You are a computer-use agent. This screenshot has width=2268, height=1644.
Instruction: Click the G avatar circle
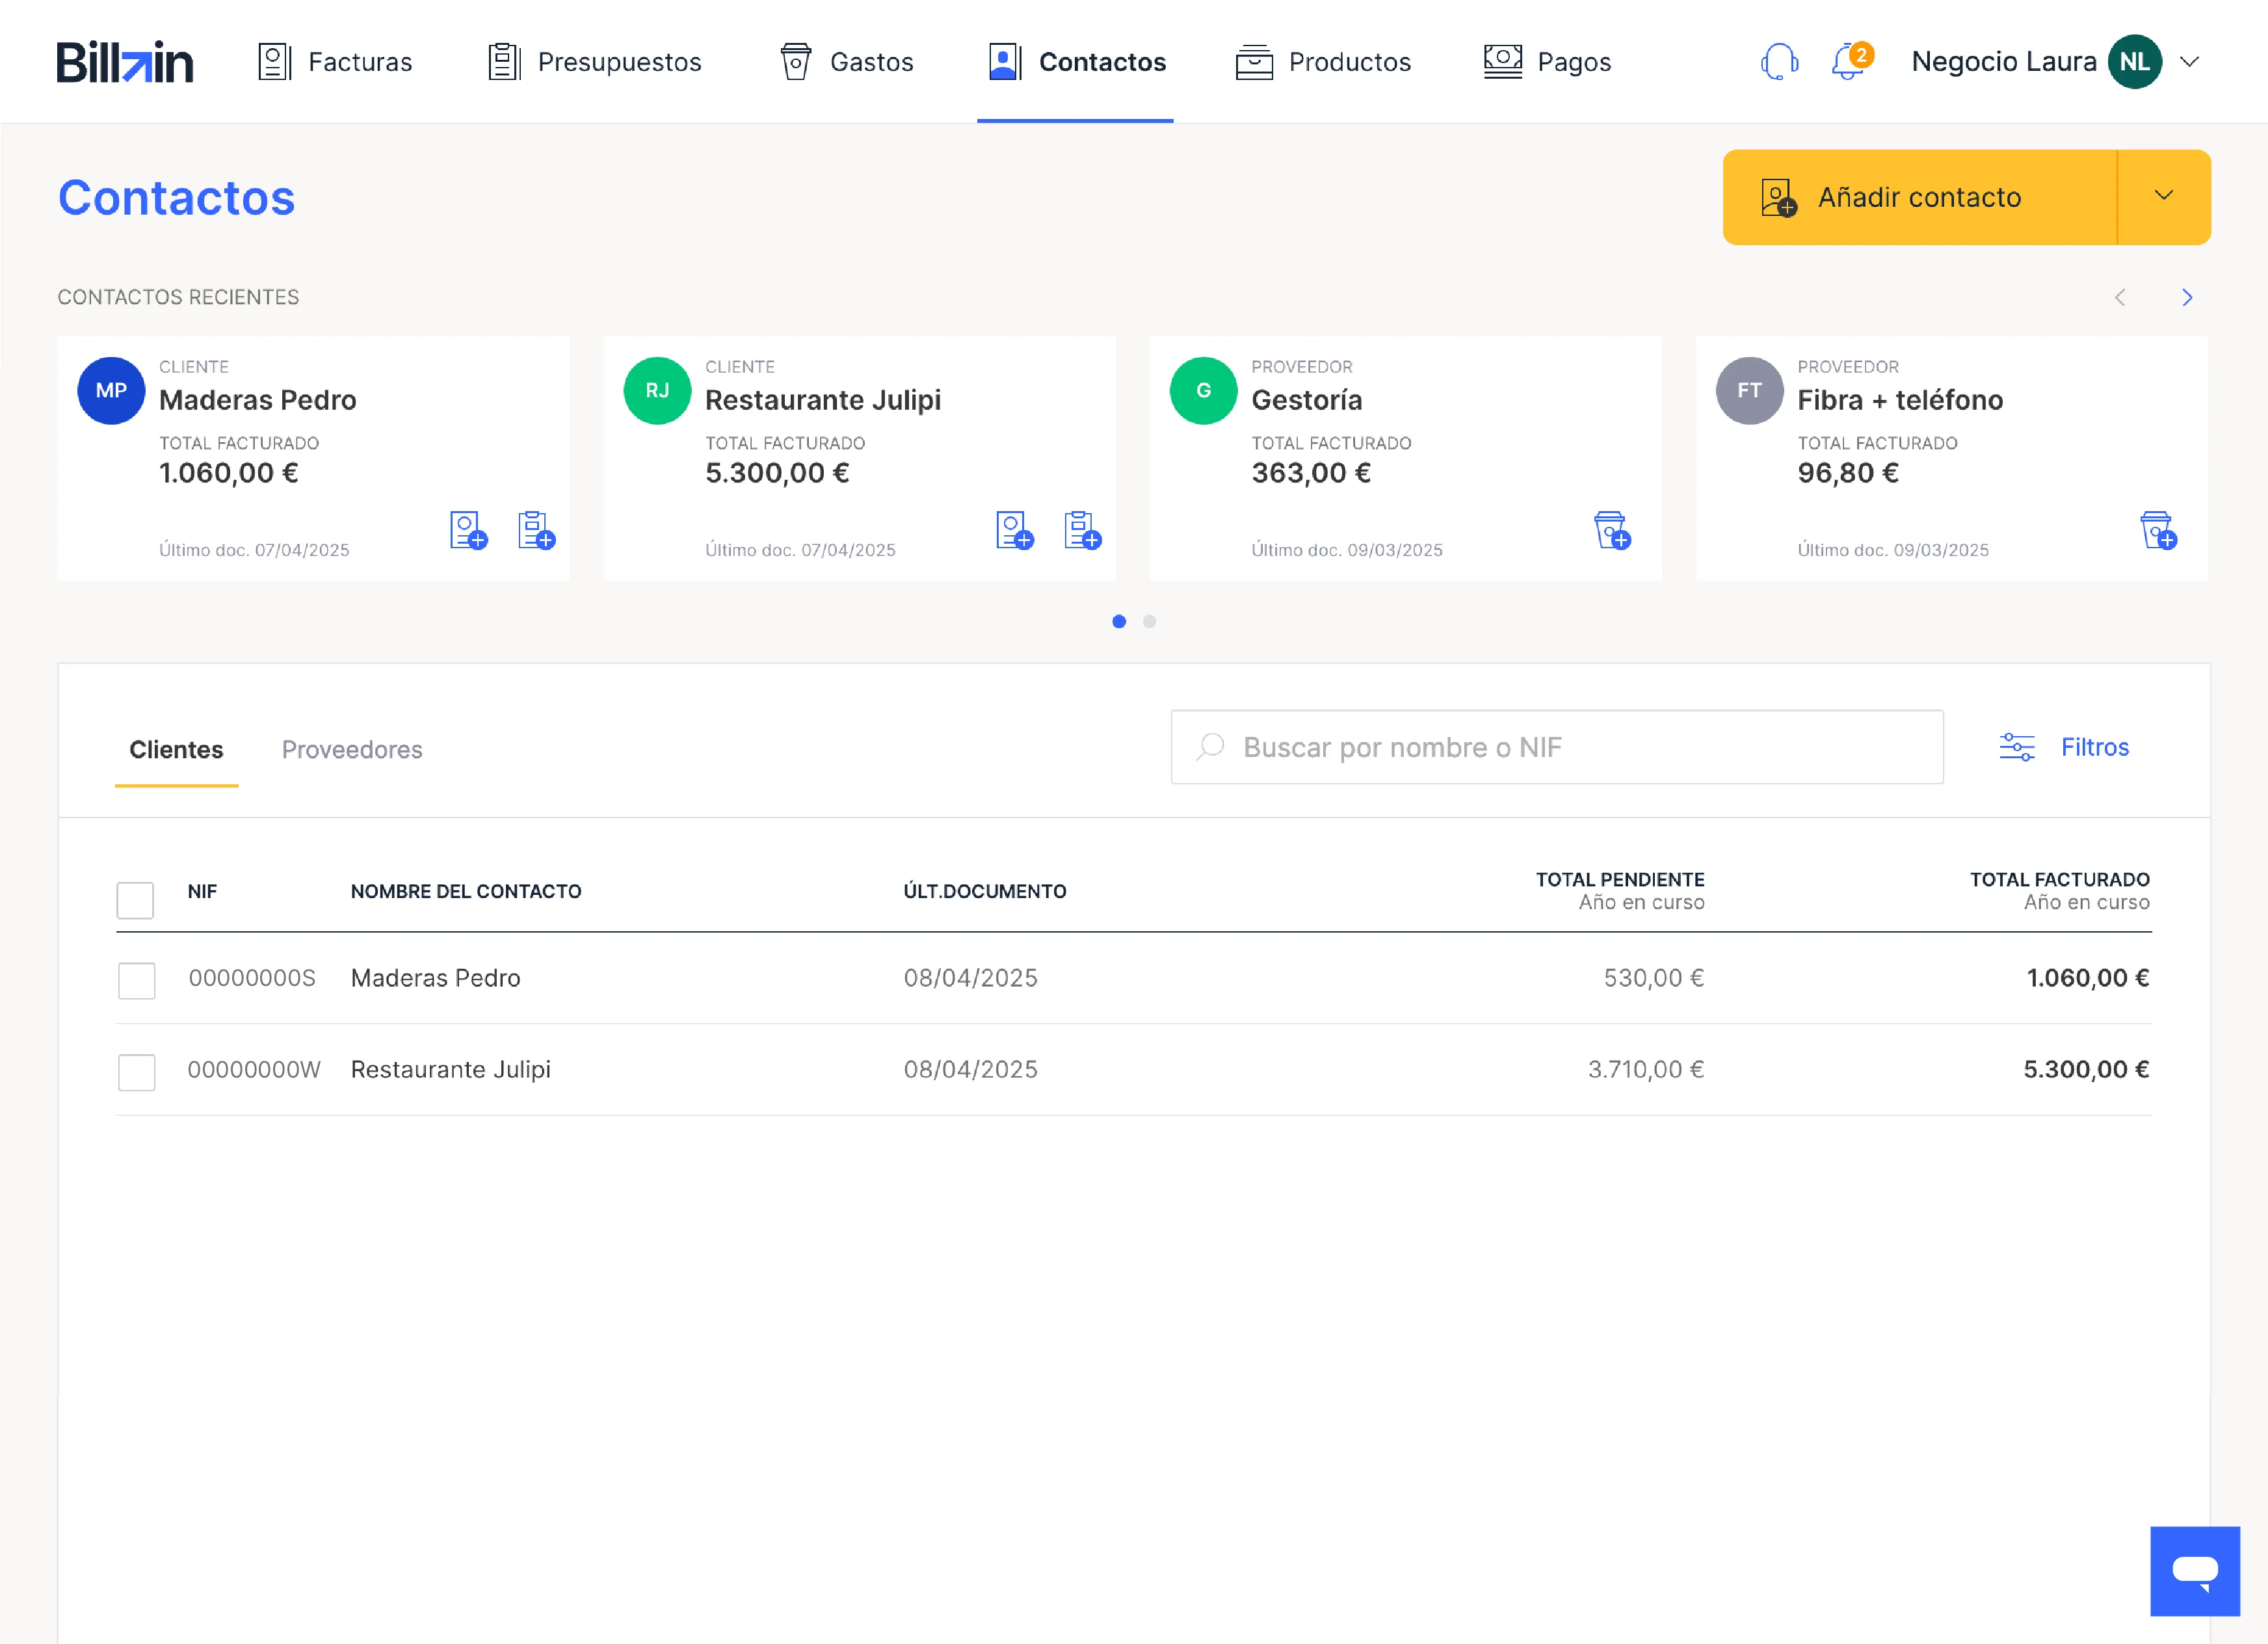pyautogui.click(x=1203, y=390)
